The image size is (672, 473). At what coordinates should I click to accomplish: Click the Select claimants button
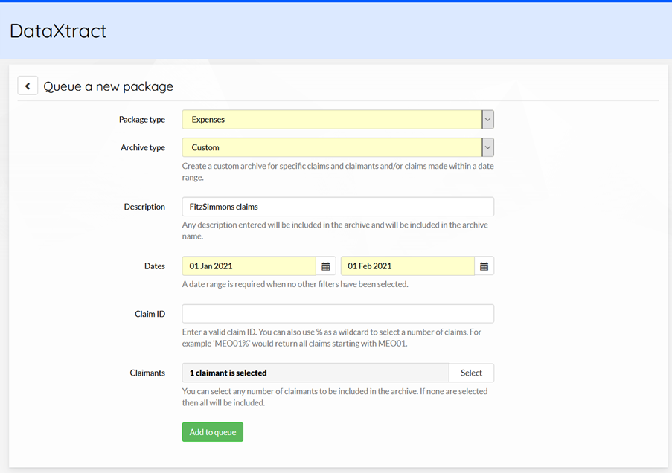[x=471, y=373]
